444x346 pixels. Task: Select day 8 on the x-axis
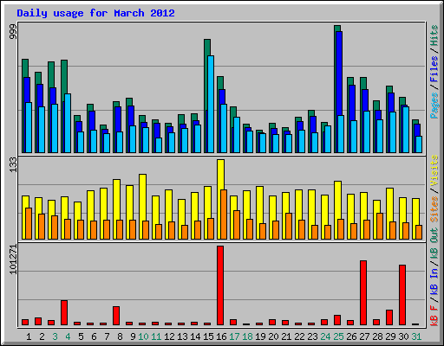(120, 336)
